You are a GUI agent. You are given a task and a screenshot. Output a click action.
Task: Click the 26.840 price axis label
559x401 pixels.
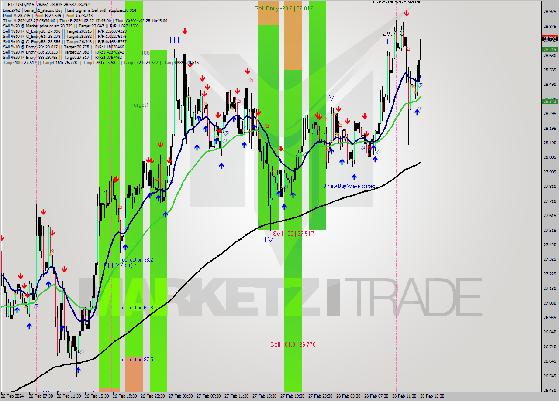coord(549,332)
